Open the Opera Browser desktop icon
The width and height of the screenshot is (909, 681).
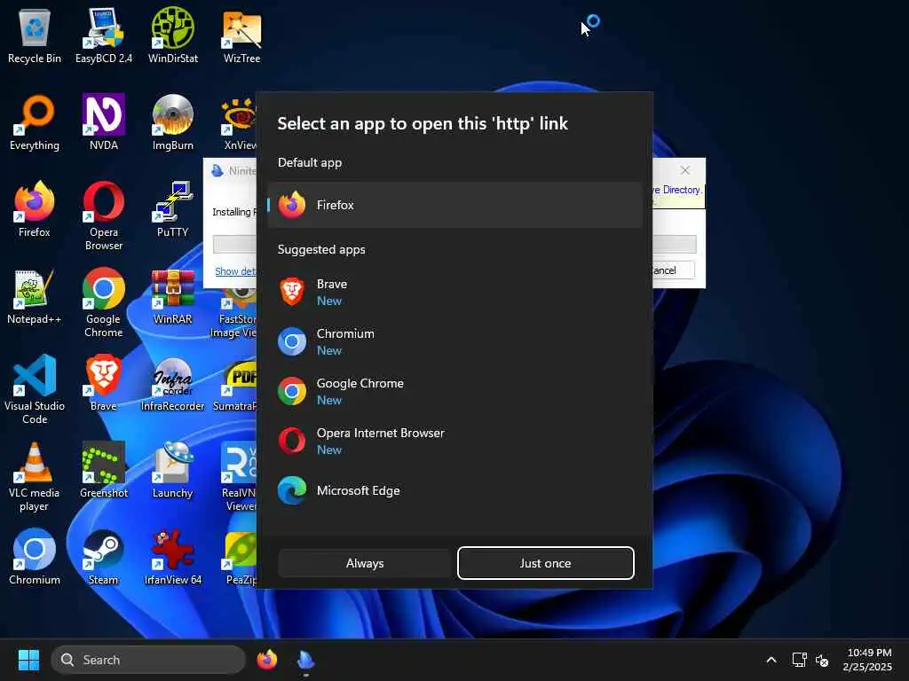104,215
